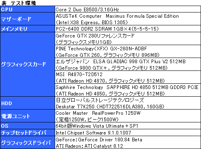
Task: Select the PINE Technology (XFX) GX-260N-ADBF cell
Action: tap(128, 52)
